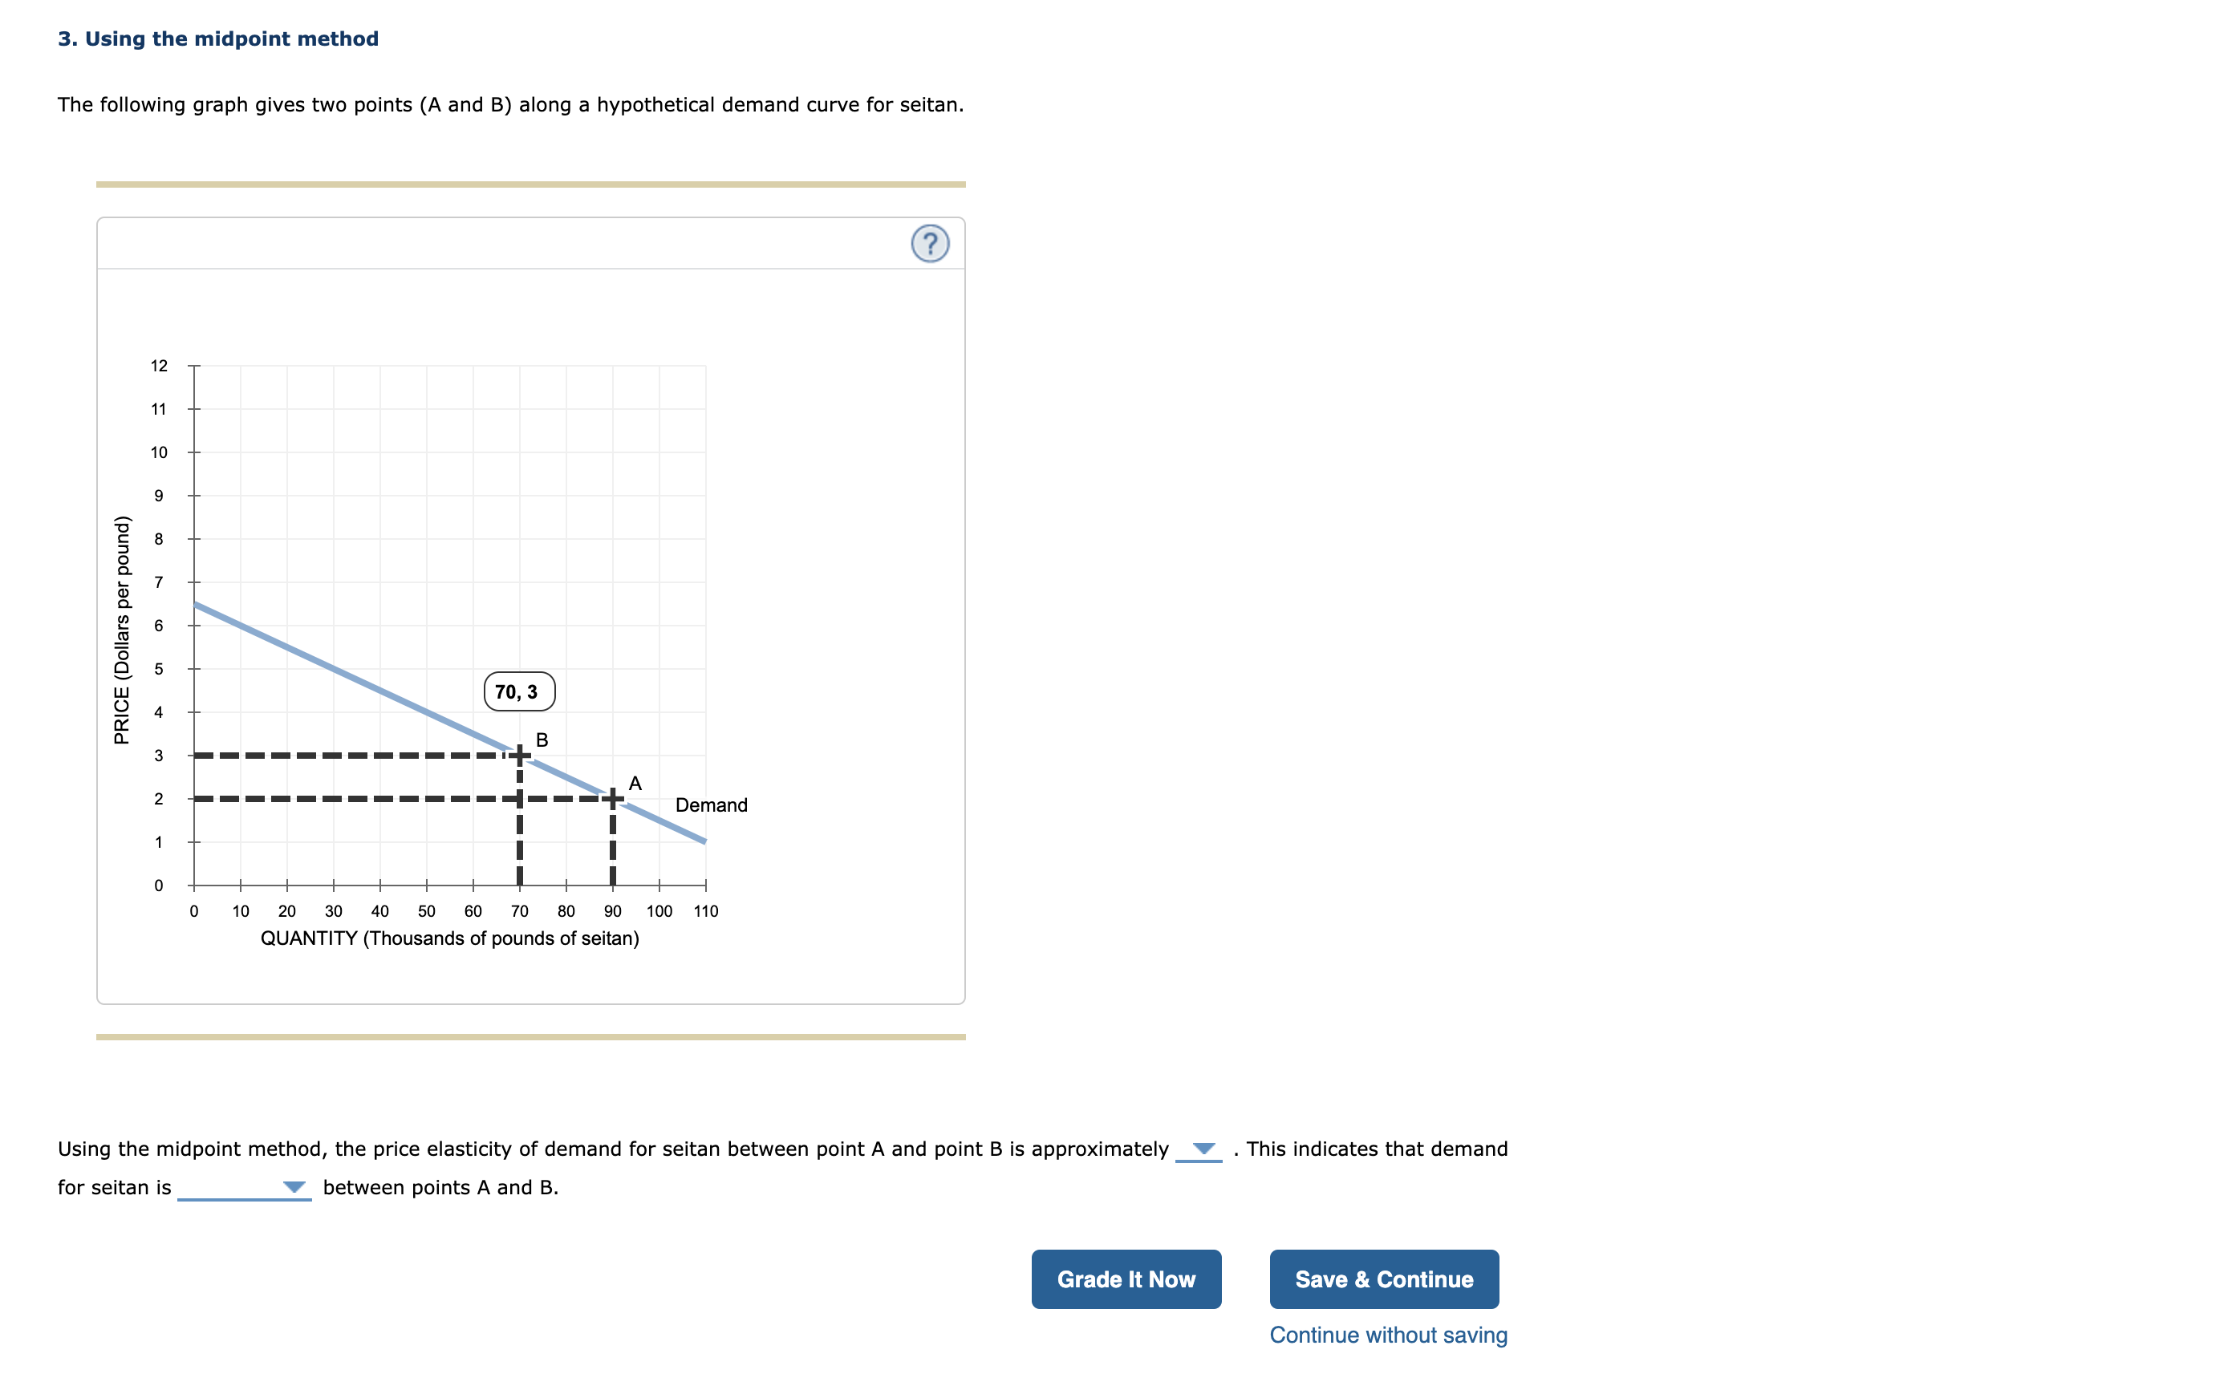Viewport: 2240px width, 1382px height.
Task: Click the Save & Continue button
Action: [x=1383, y=1279]
